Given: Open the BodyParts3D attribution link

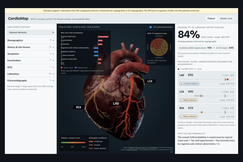Looking at the screenshot, I should click(x=132, y=150).
